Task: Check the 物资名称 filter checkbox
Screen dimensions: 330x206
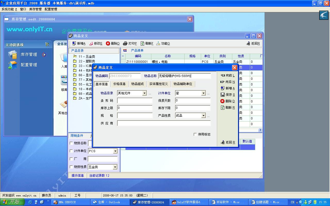Action: point(71,143)
